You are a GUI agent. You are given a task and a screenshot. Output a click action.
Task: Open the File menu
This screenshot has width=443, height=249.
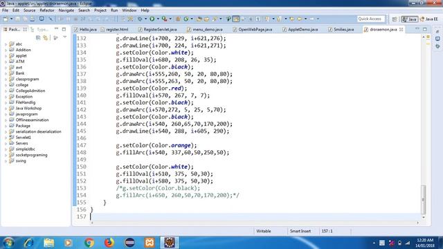click(x=5, y=10)
